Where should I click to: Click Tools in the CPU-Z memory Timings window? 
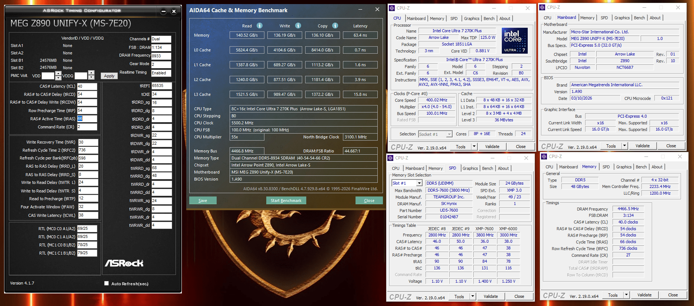click(x=613, y=295)
